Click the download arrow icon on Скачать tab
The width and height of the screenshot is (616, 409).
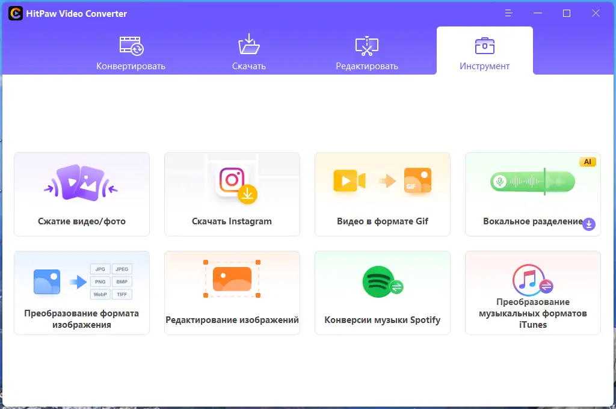tap(249, 44)
